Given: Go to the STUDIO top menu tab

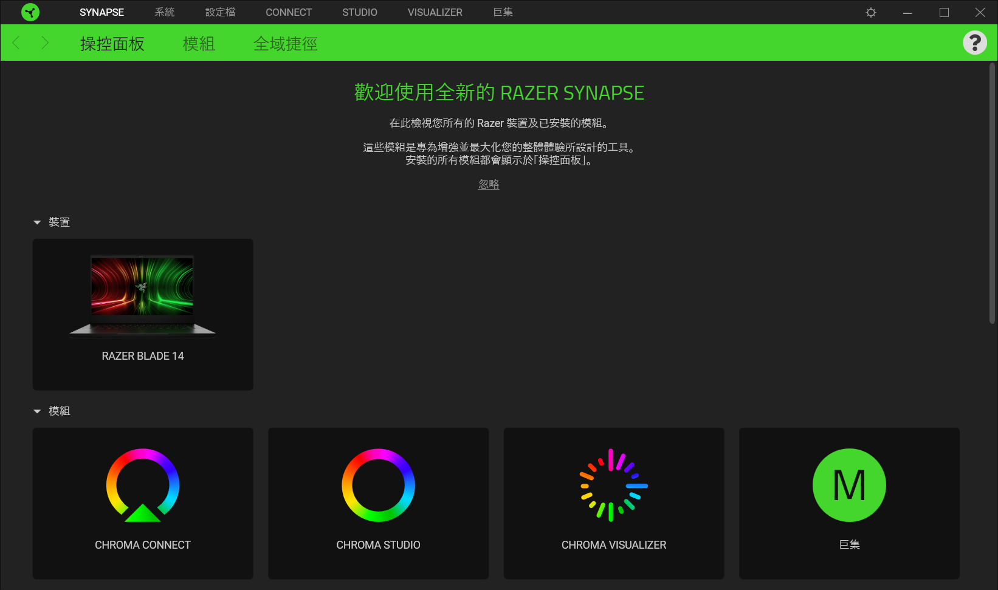Looking at the screenshot, I should (x=359, y=12).
